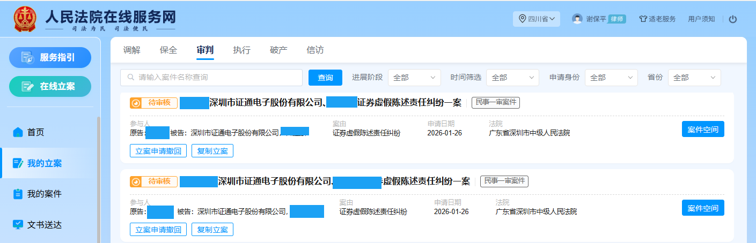
Task: Expand the 进展阶段 dropdown
Action: pyautogui.click(x=414, y=78)
